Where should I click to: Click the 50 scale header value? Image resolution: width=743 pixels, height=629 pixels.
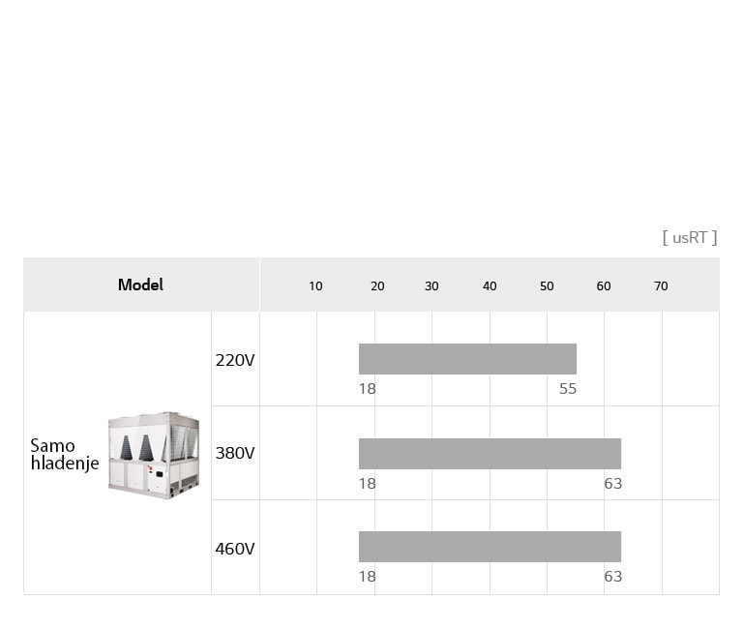(x=547, y=286)
